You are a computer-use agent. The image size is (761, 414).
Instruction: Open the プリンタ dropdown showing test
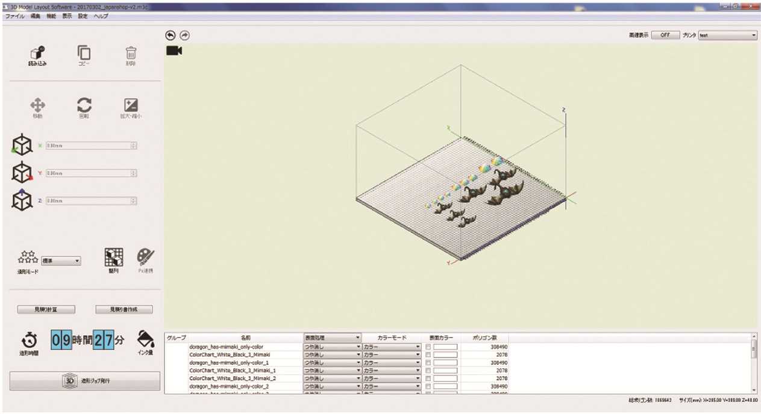pyautogui.click(x=727, y=36)
